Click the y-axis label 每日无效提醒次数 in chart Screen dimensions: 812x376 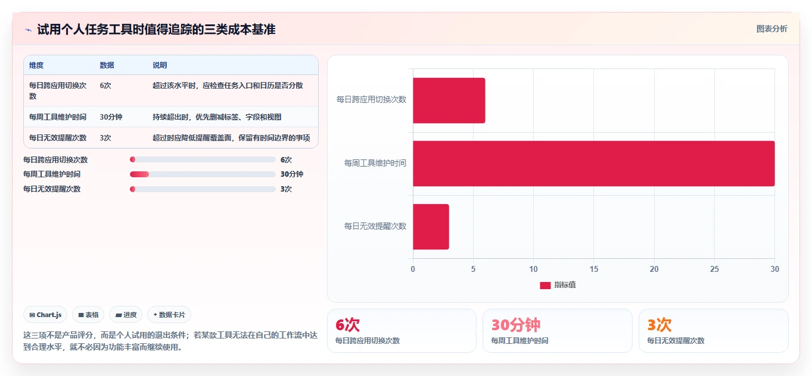pos(375,226)
